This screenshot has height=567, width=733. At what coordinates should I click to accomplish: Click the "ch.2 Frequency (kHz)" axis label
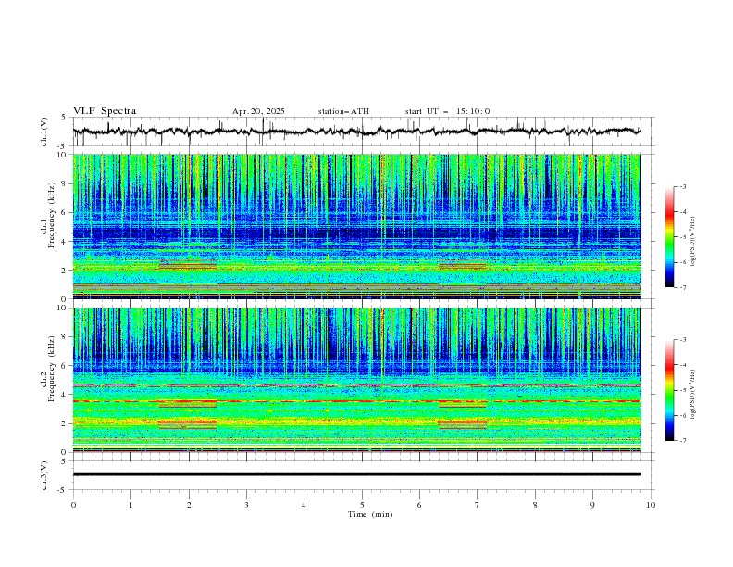(48, 369)
